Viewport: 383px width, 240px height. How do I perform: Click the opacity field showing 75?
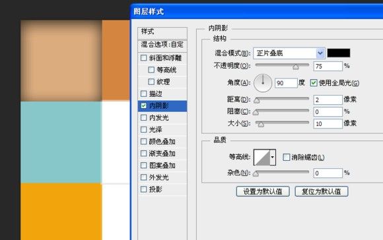(328, 67)
